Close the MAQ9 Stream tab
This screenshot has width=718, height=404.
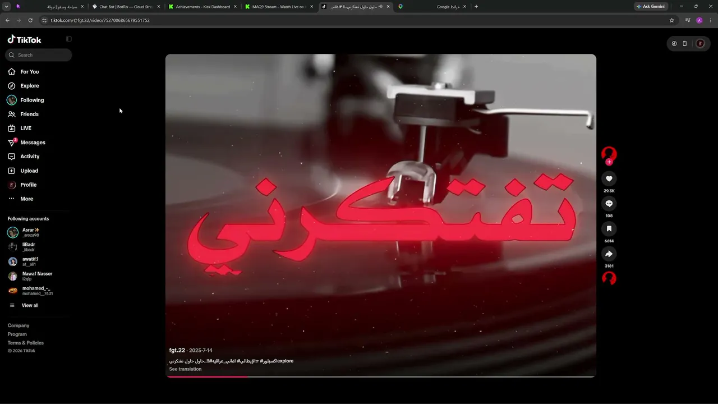(x=312, y=7)
